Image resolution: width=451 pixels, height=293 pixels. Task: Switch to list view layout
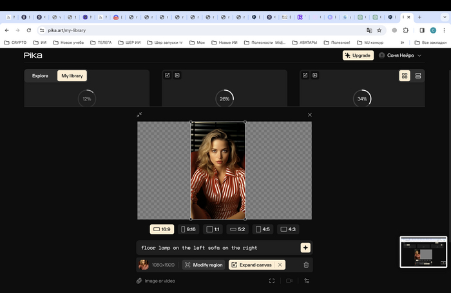418,76
